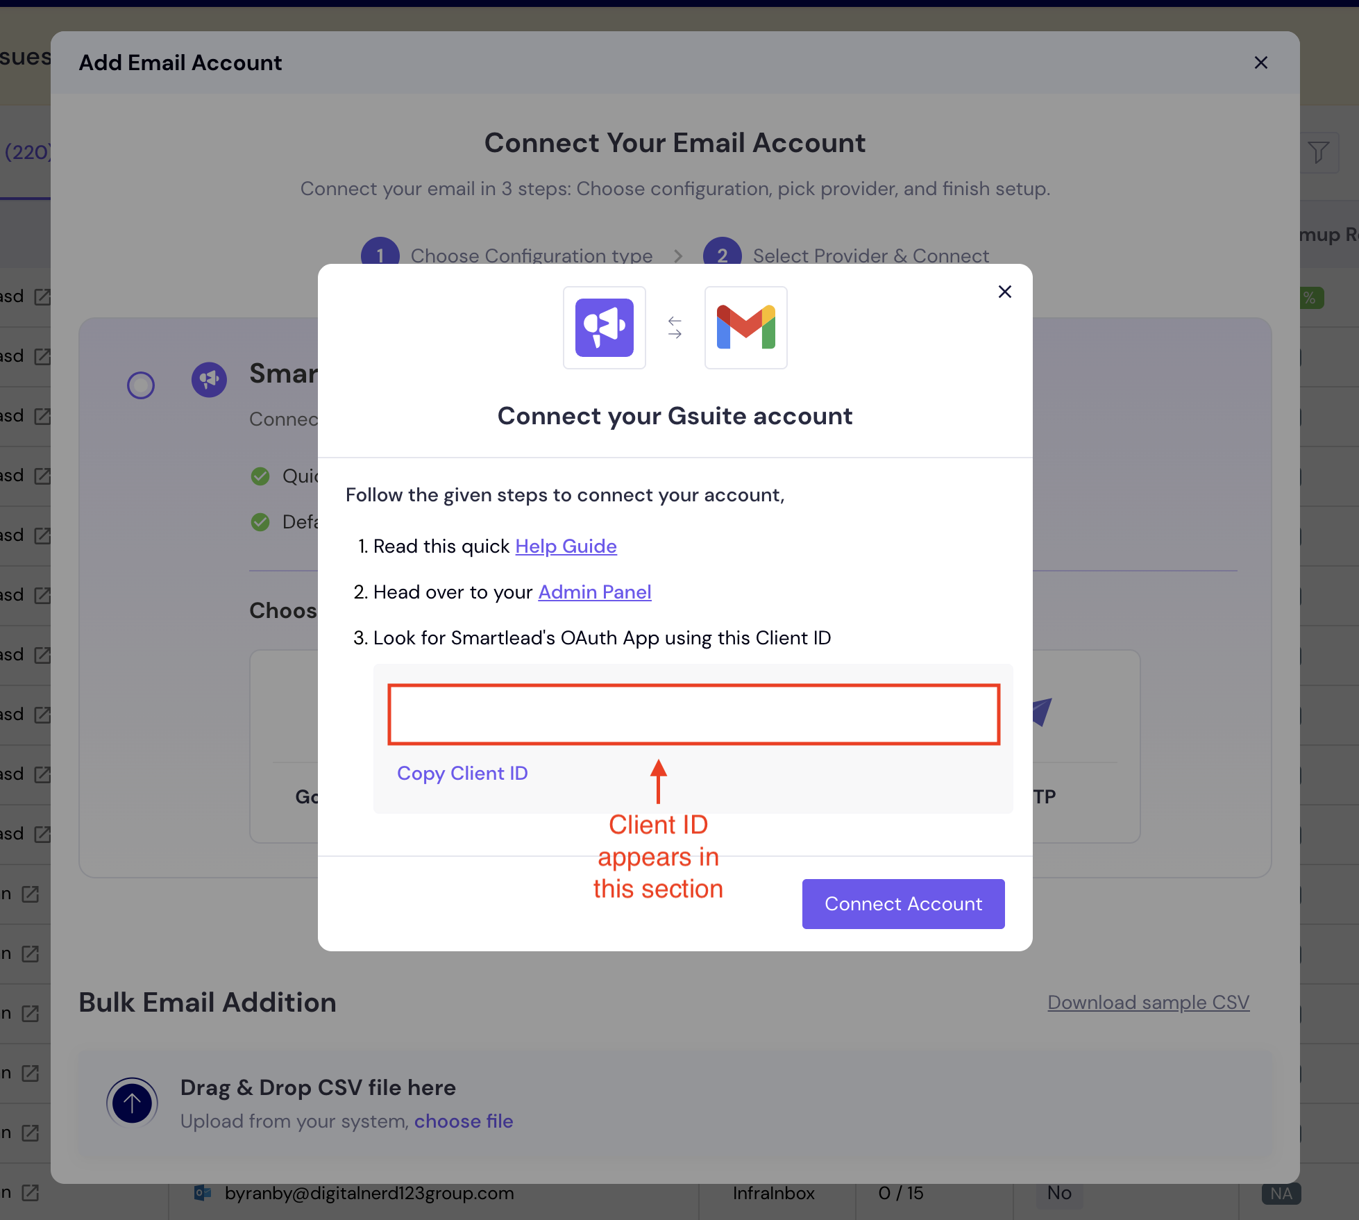The image size is (1359, 1220).
Task: Select step 2 Select Provider & Connect
Action: [x=870, y=256]
